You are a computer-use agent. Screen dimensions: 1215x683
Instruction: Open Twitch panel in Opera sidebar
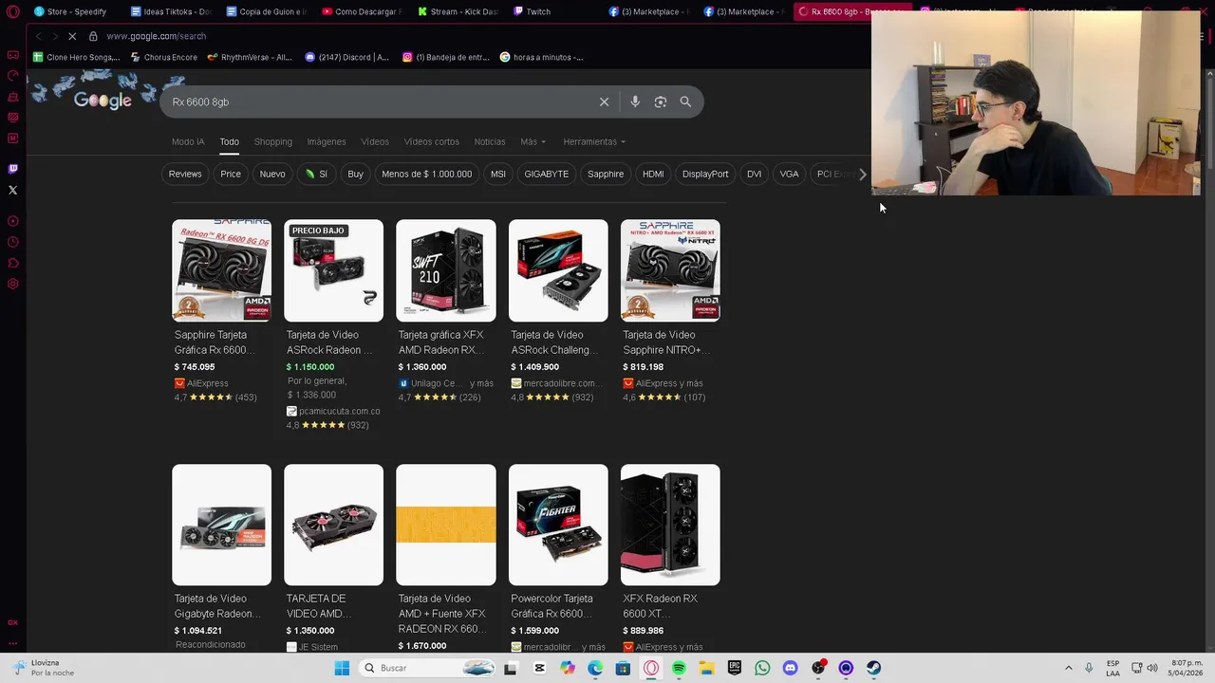[x=12, y=169]
